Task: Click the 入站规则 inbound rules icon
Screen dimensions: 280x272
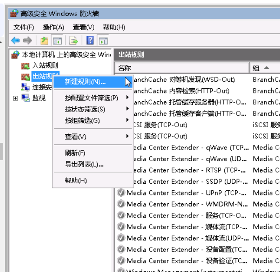Action: click(26, 66)
